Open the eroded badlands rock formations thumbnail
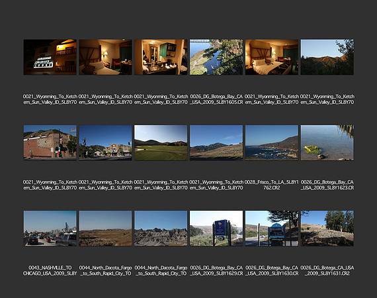Viewport: 377px width, 298px height. pos(161,228)
